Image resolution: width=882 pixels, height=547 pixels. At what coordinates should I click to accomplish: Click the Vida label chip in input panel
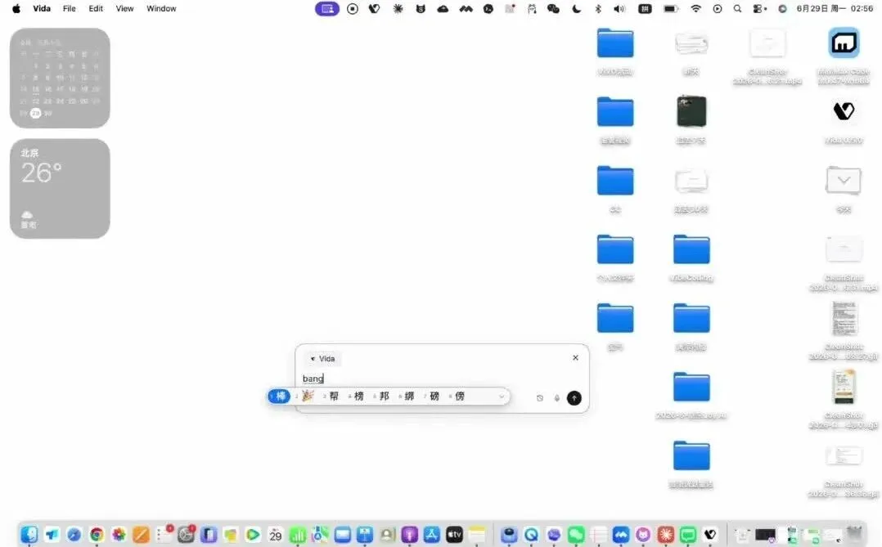pyautogui.click(x=323, y=359)
